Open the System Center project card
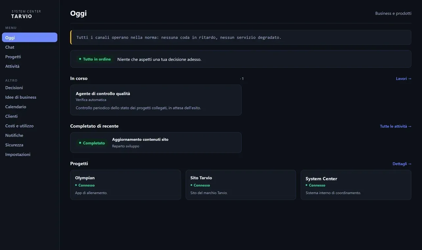The width and height of the screenshot is (422, 250). coord(356,185)
